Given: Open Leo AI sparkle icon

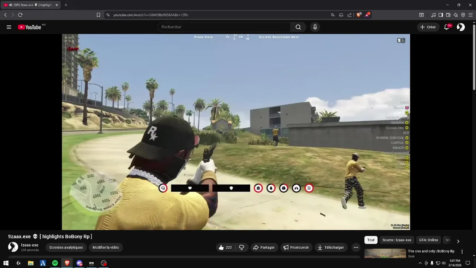Looking at the screenshot, I should [x=456, y=15].
